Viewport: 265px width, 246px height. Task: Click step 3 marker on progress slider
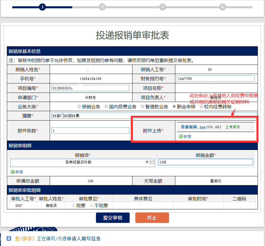162,7
